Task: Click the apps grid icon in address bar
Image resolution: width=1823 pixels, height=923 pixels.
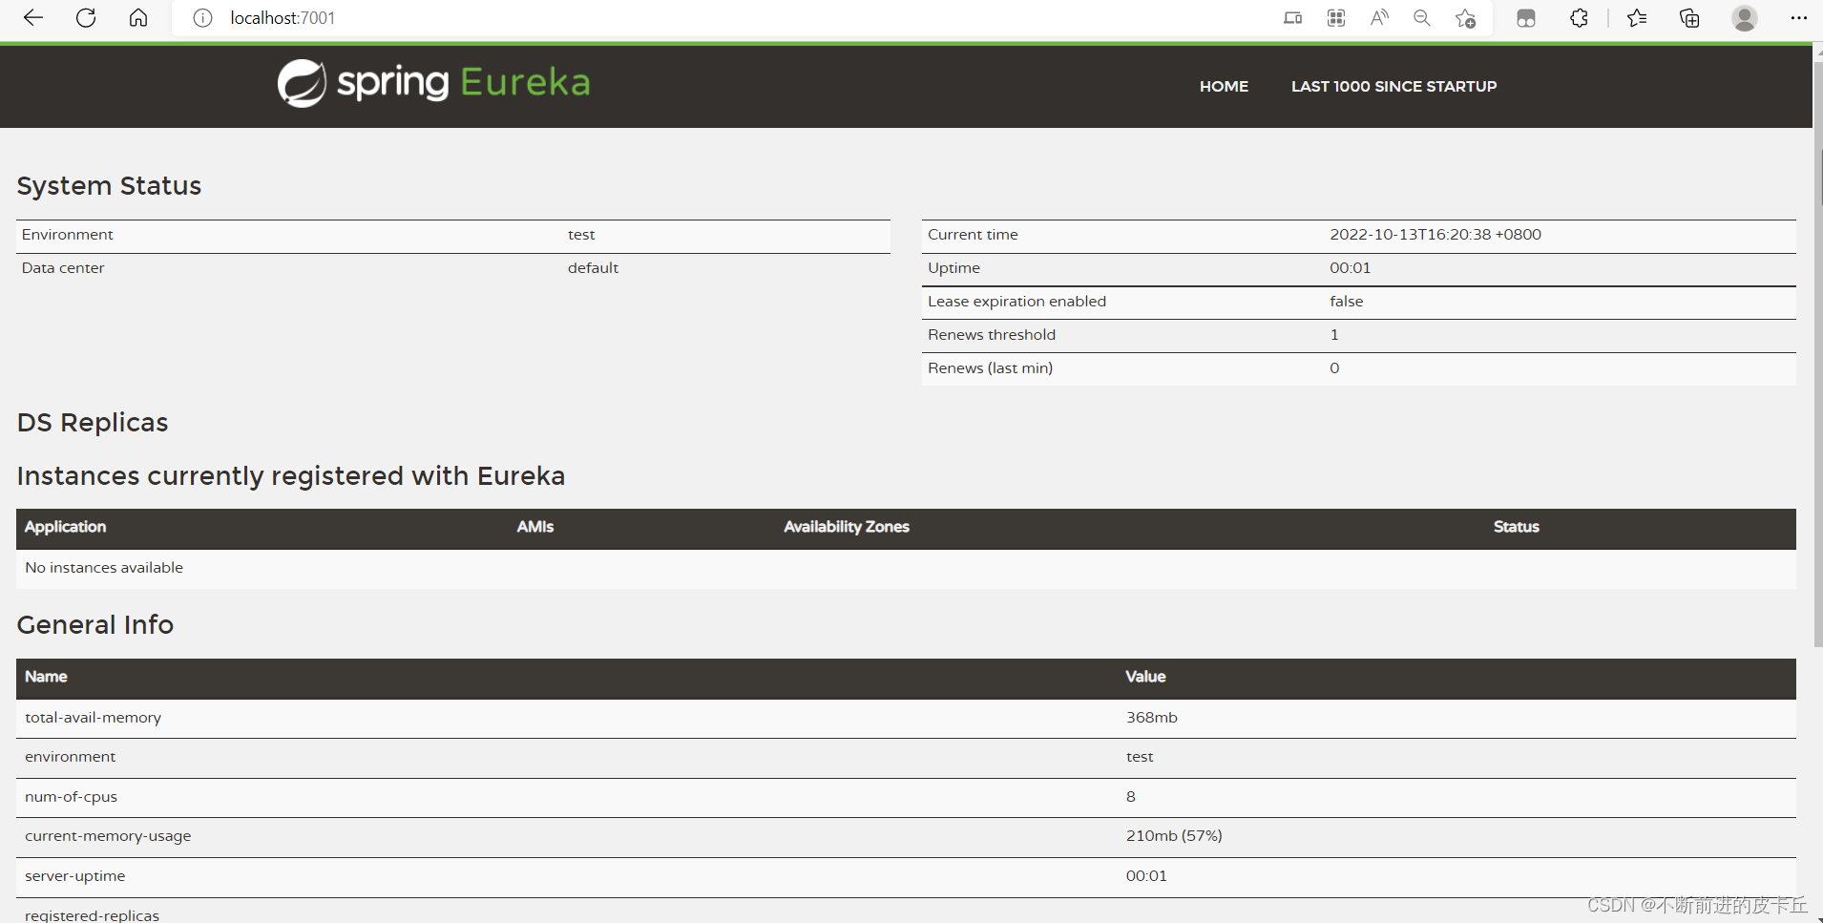Action: [1336, 18]
